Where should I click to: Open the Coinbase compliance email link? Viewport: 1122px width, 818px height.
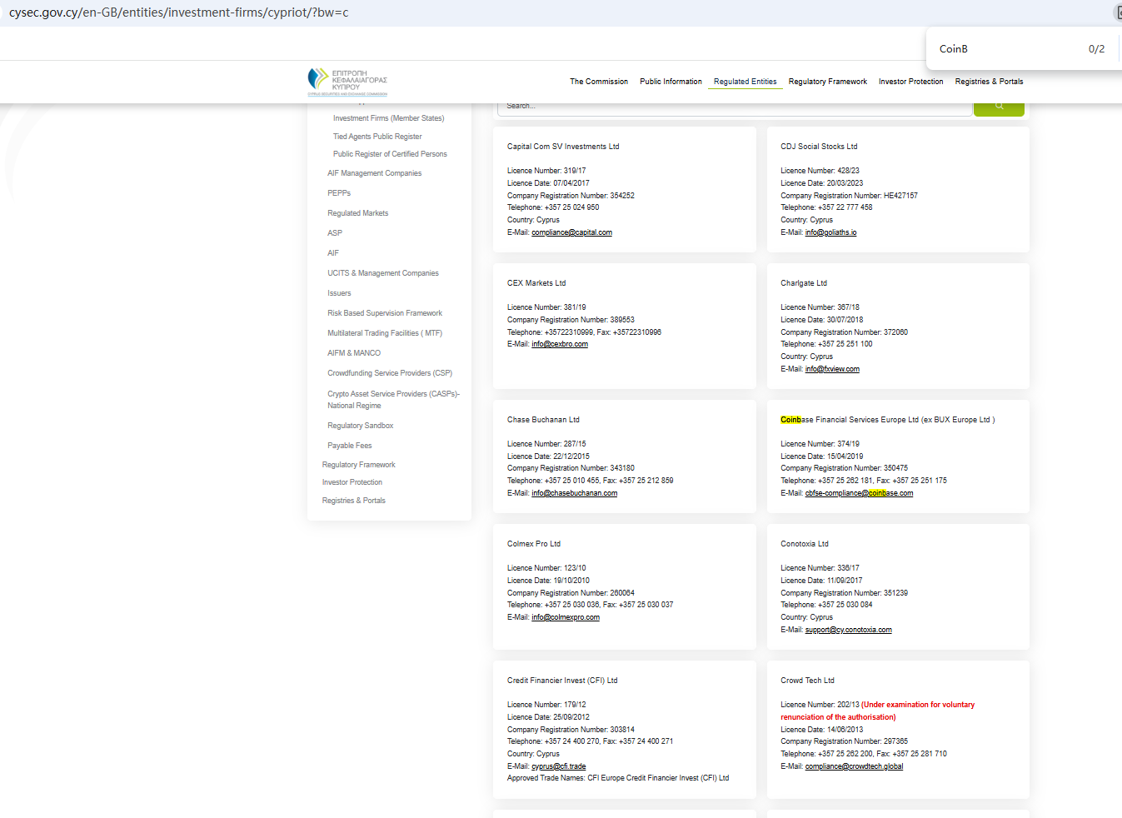click(x=859, y=493)
